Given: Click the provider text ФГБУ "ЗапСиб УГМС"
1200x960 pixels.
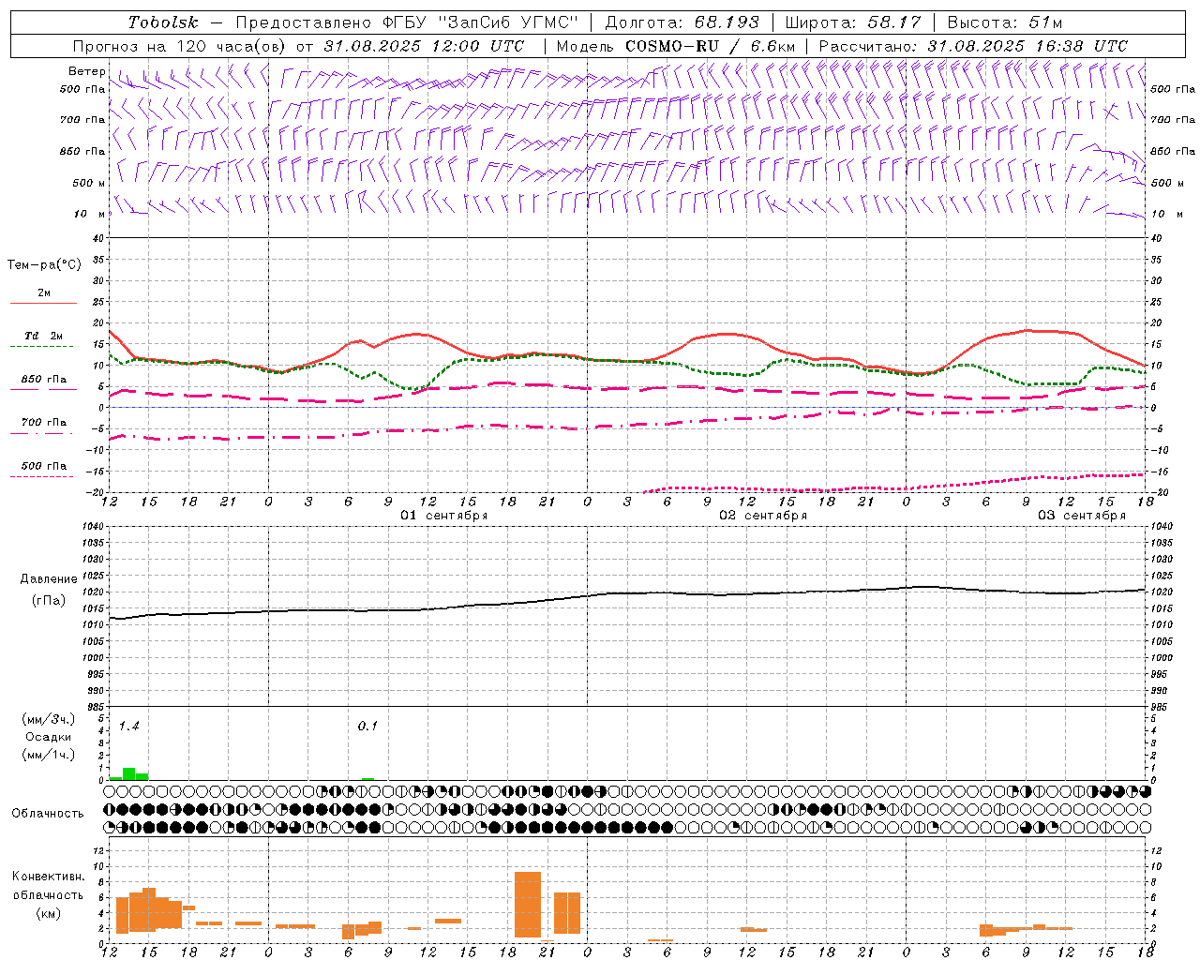Looking at the screenshot, I should pos(480,22).
